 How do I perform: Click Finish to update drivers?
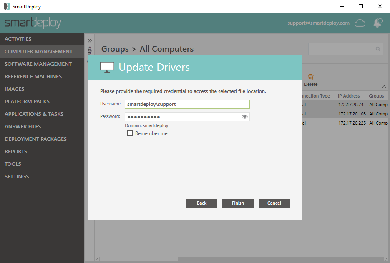[x=238, y=203]
